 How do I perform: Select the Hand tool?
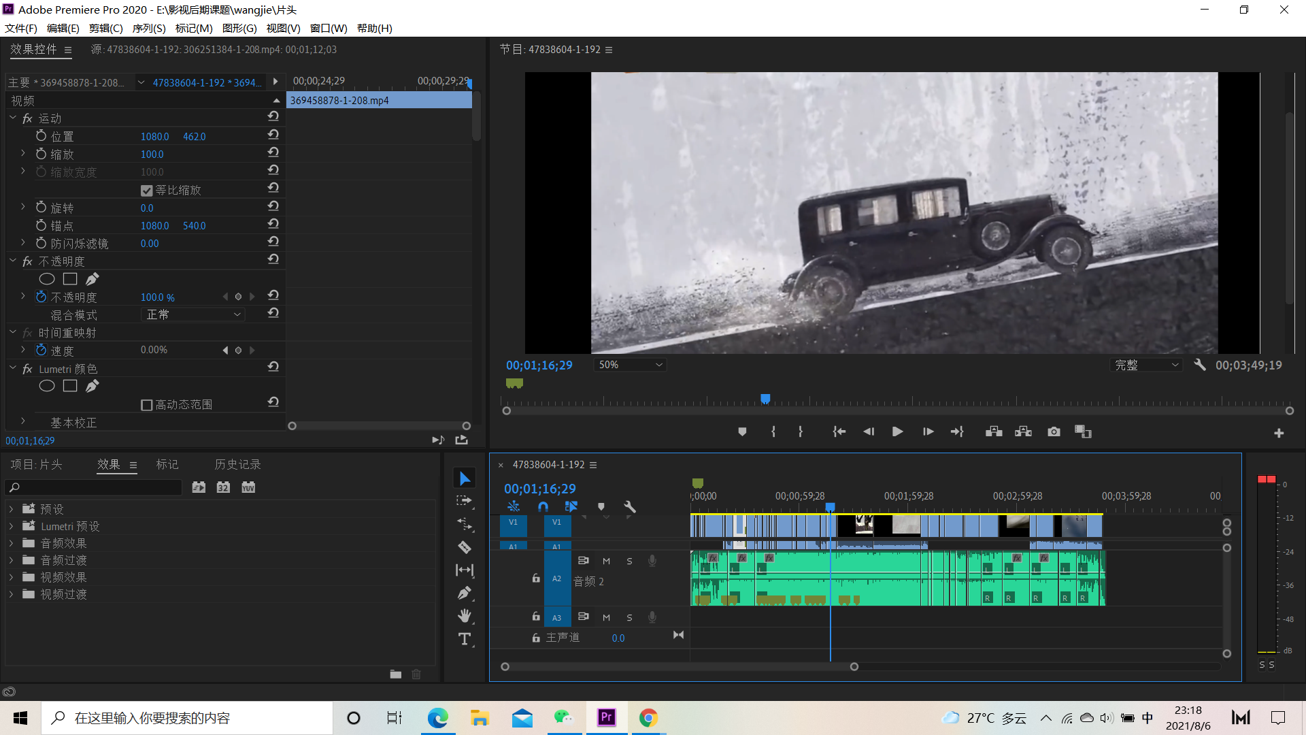click(x=465, y=616)
